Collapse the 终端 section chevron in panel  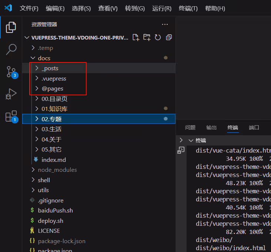(x=191, y=140)
